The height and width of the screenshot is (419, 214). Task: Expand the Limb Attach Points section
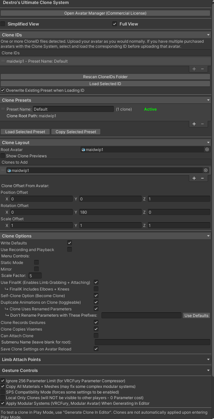(x=208, y=359)
